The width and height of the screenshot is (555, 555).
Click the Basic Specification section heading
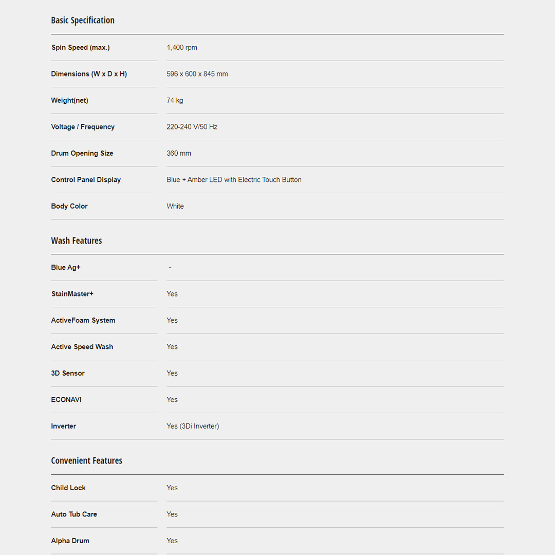click(83, 21)
